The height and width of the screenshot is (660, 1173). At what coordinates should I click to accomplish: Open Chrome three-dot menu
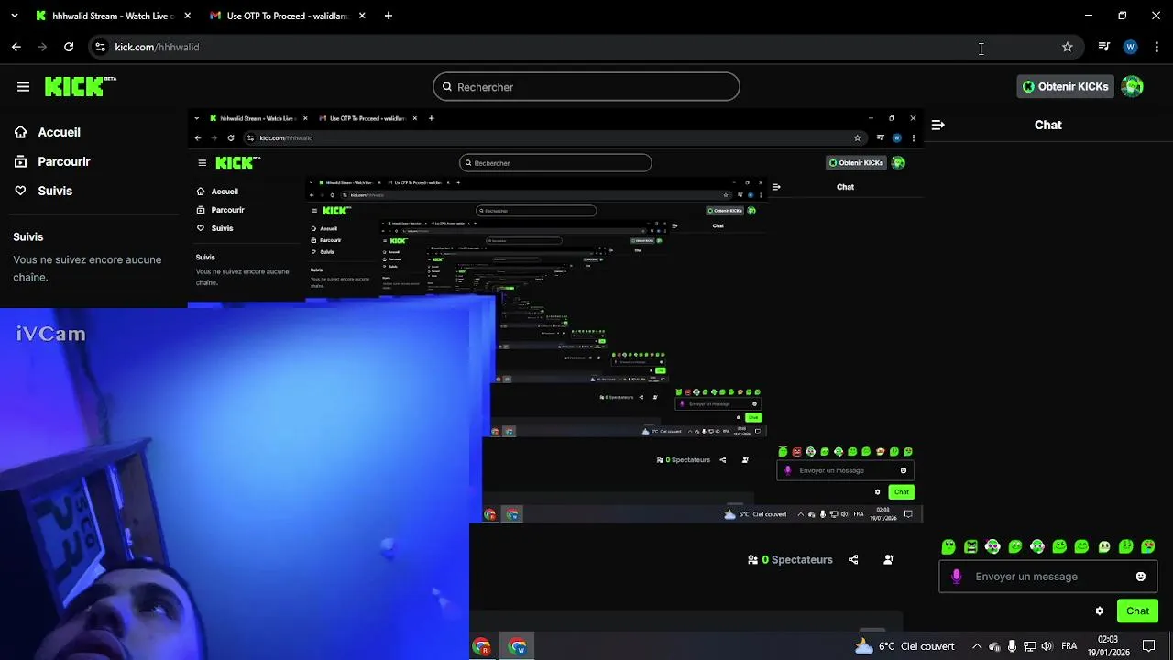tap(1157, 47)
